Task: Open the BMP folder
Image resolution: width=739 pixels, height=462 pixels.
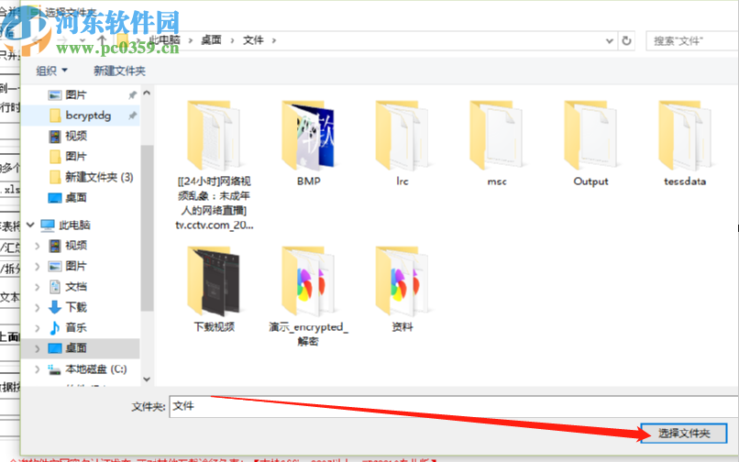Action: [x=308, y=143]
